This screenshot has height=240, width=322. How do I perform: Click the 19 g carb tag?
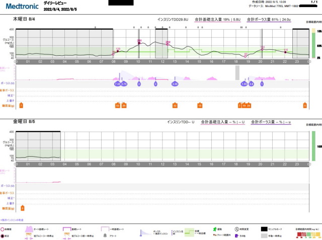point(244,105)
